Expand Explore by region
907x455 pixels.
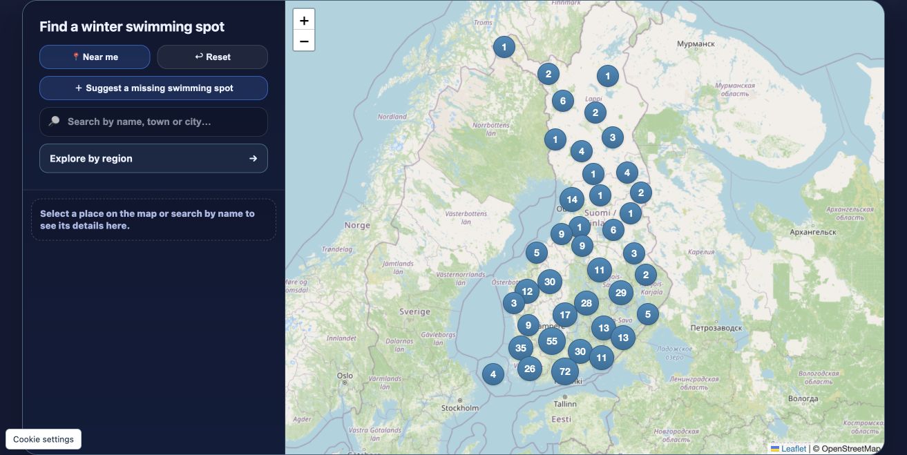coord(153,158)
